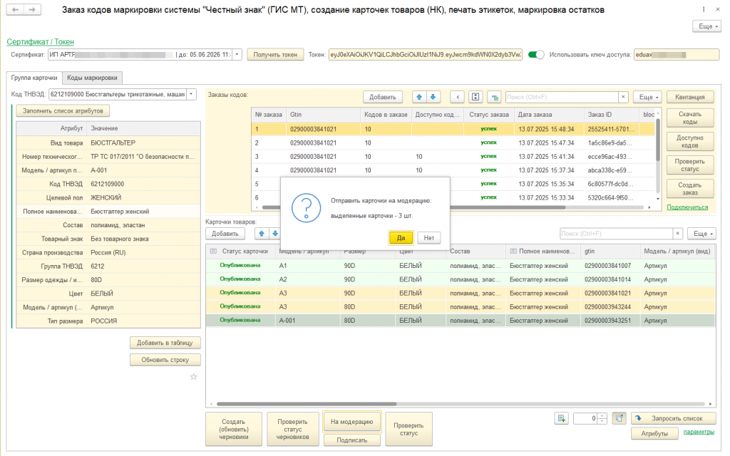Toggle the Использовать ключ доступа switch
This screenshot has height=456, width=730.
[x=536, y=54]
